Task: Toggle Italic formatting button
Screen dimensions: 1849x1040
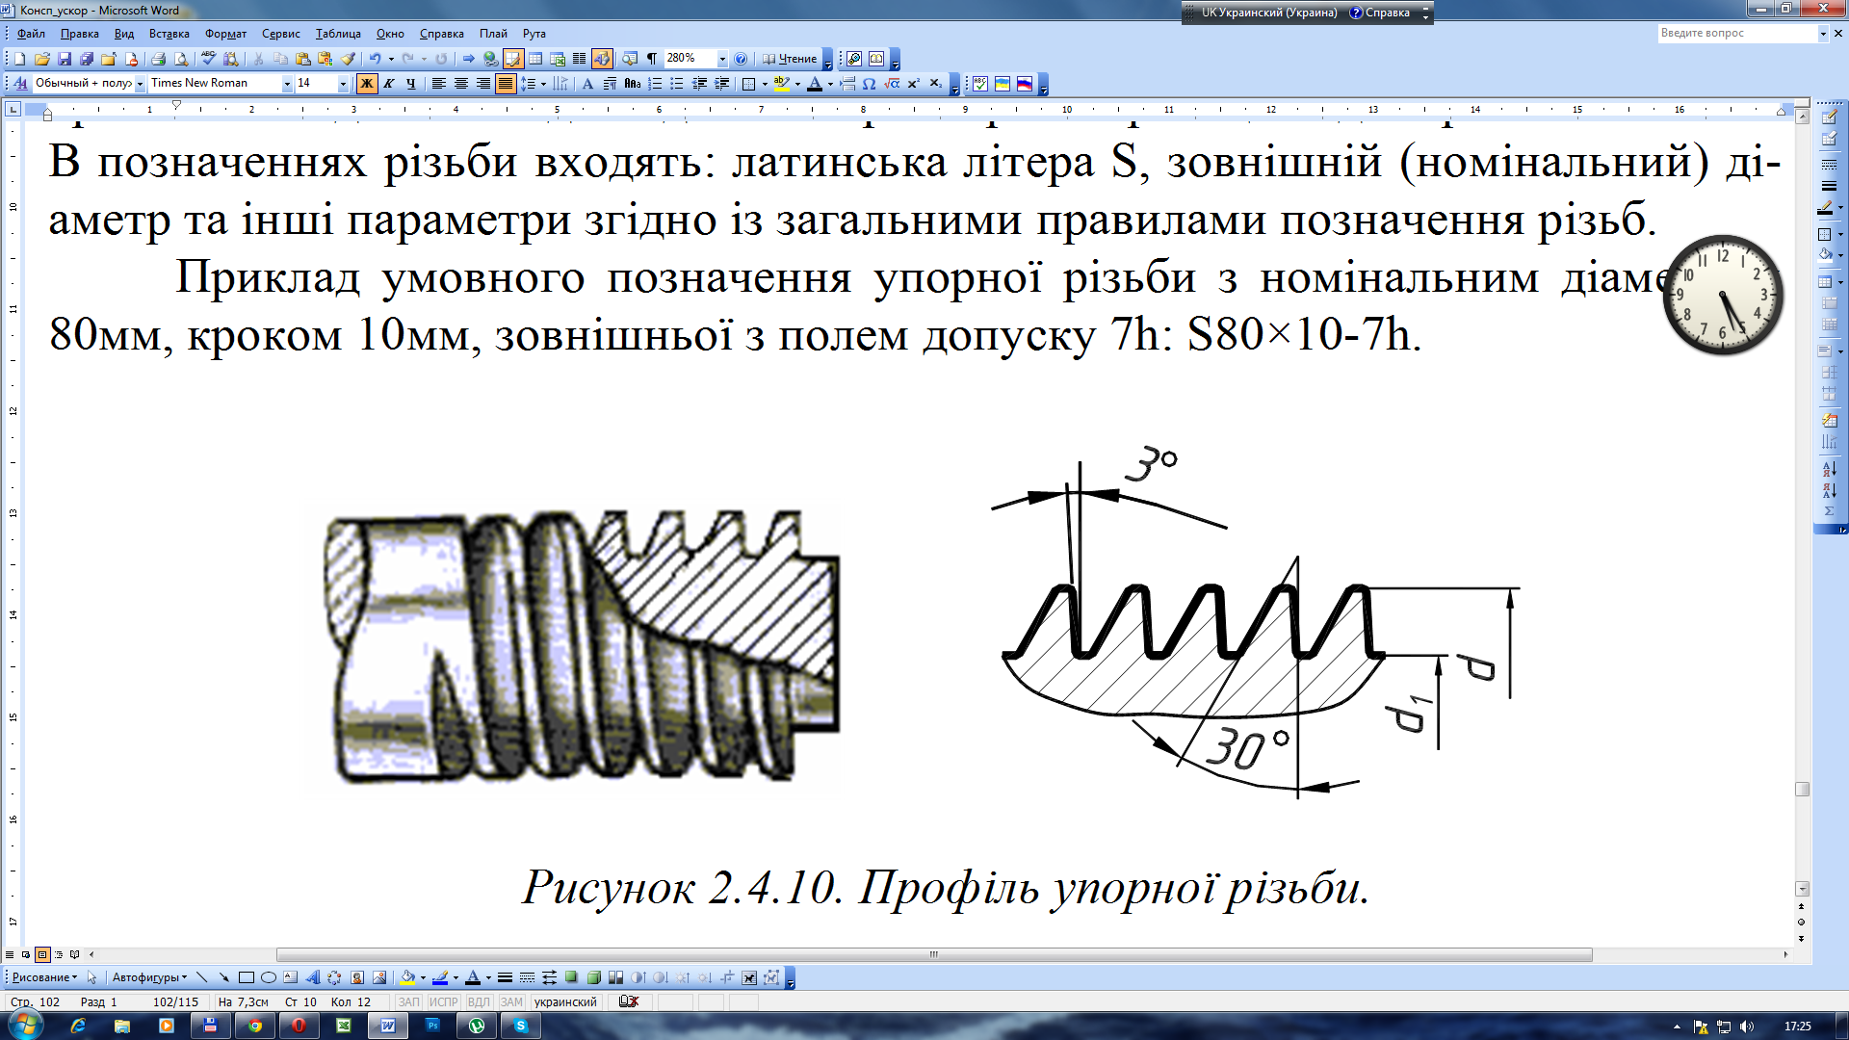Action: coord(389,84)
